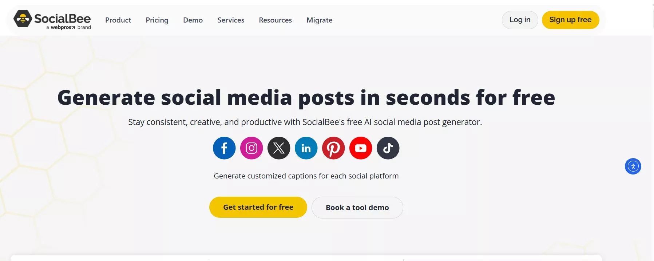
Task: Click the Log in button
Action: click(x=520, y=20)
